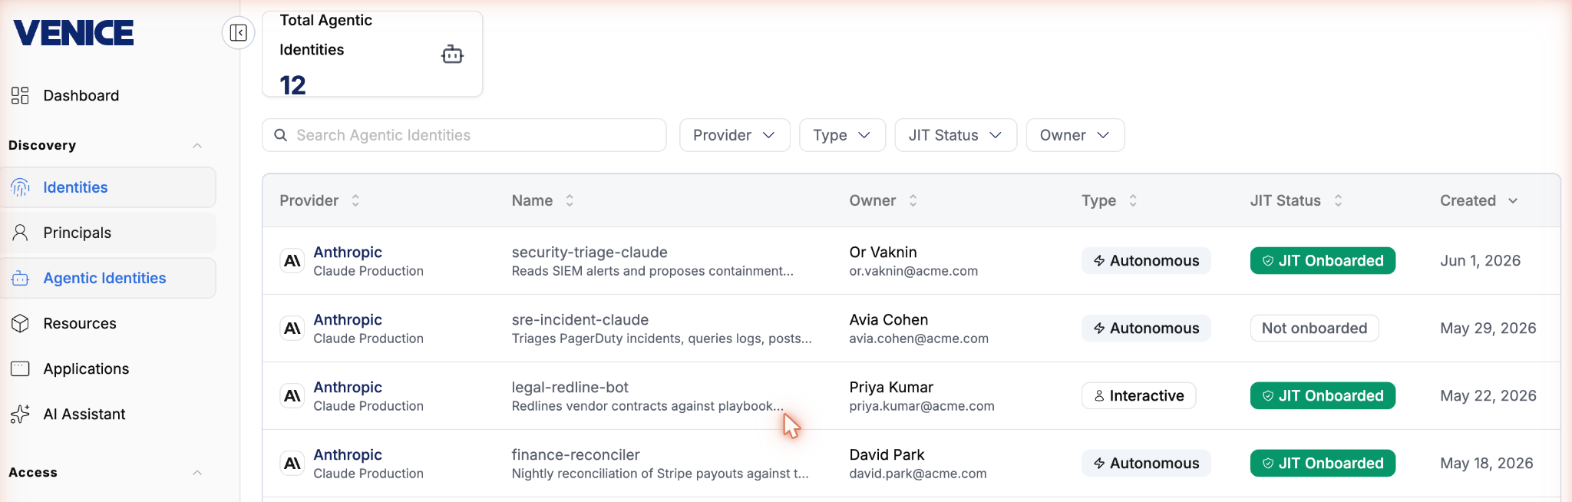The image size is (1572, 502).
Task: Click created date May 18, 2026
Action: (x=1487, y=464)
